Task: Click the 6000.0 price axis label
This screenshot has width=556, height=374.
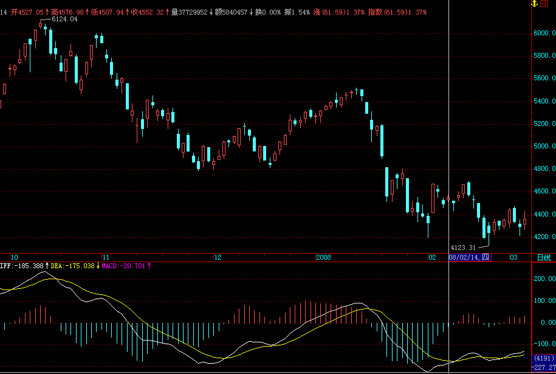Action: 544,33
